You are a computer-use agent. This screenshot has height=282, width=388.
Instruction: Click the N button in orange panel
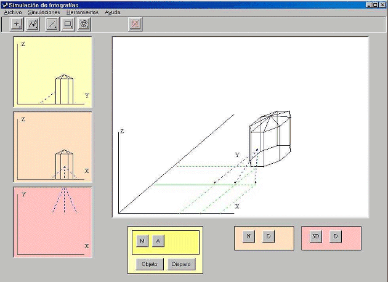point(249,236)
